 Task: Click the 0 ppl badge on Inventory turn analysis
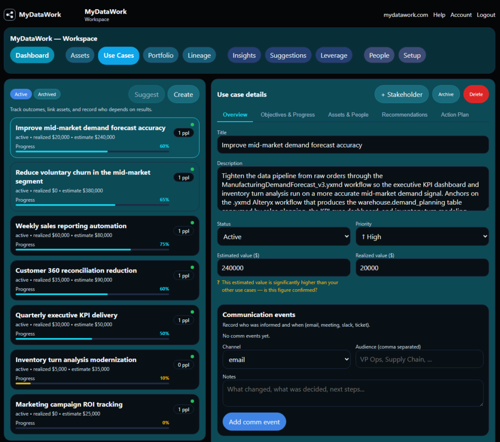coord(184,365)
